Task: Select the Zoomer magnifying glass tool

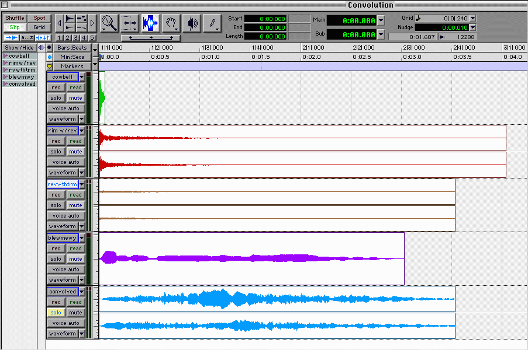Action: click(x=109, y=23)
